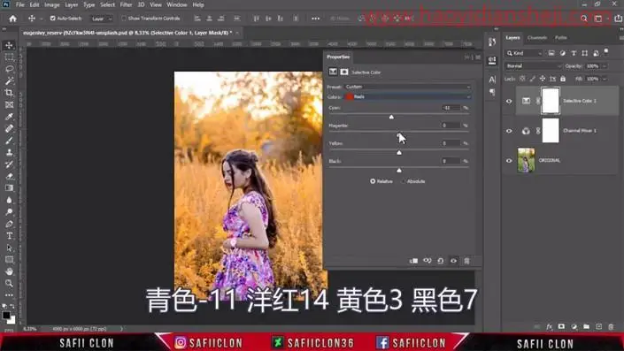This screenshot has height=351, width=624.
Task: Reset adjustment defaults in Properties panel
Action: pyautogui.click(x=441, y=261)
